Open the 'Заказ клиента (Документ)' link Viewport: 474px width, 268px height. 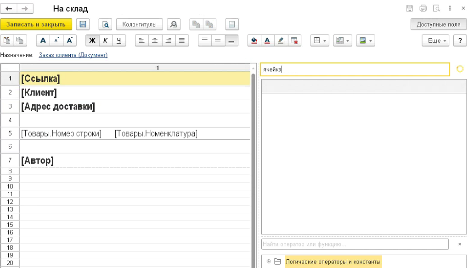[73, 55]
